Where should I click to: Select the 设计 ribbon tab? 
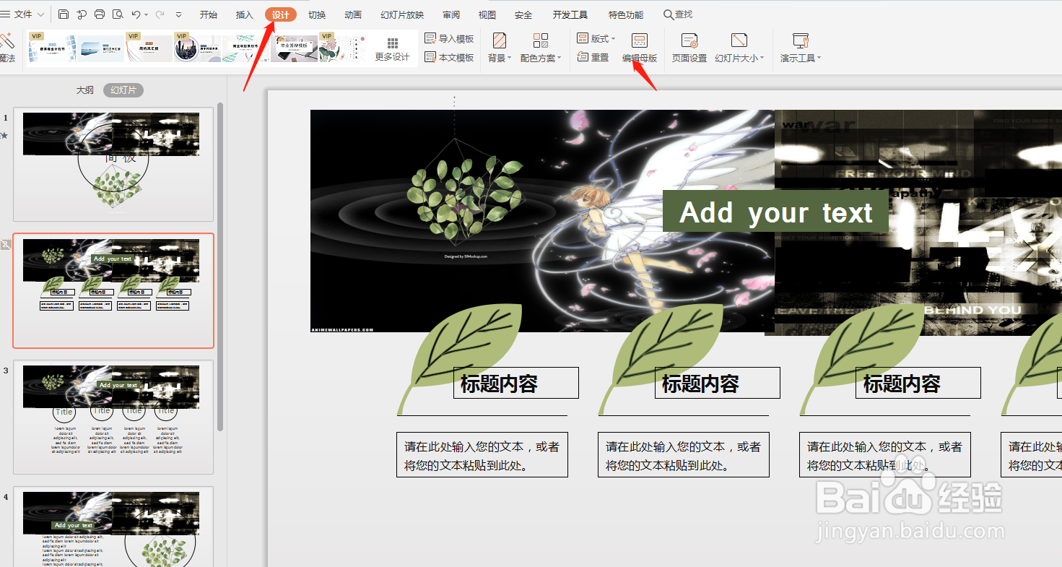tap(281, 15)
